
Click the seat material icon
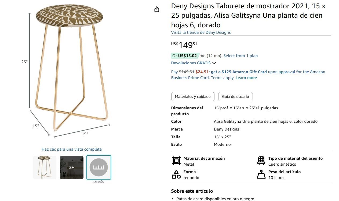[x=261, y=161]
